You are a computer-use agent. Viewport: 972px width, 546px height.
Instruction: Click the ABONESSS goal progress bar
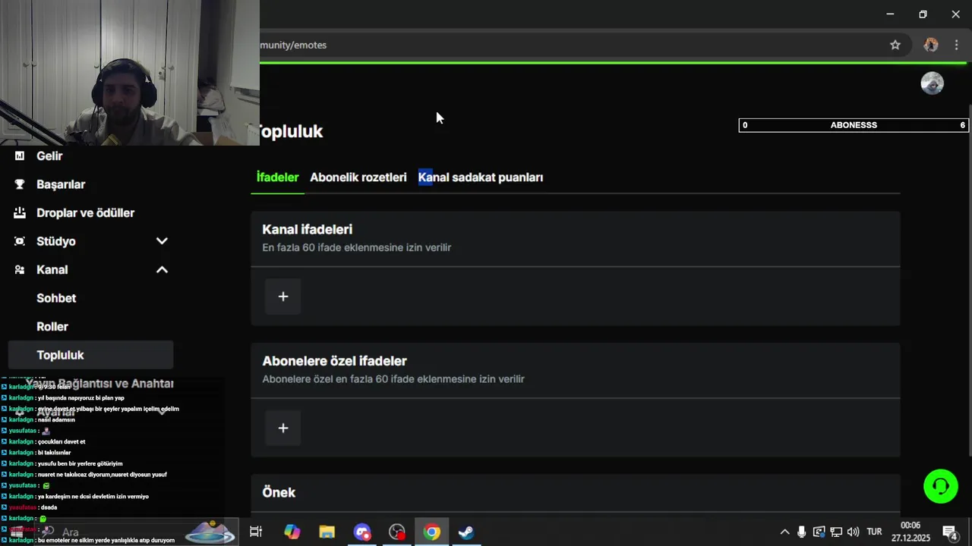[x=854, y=125]
